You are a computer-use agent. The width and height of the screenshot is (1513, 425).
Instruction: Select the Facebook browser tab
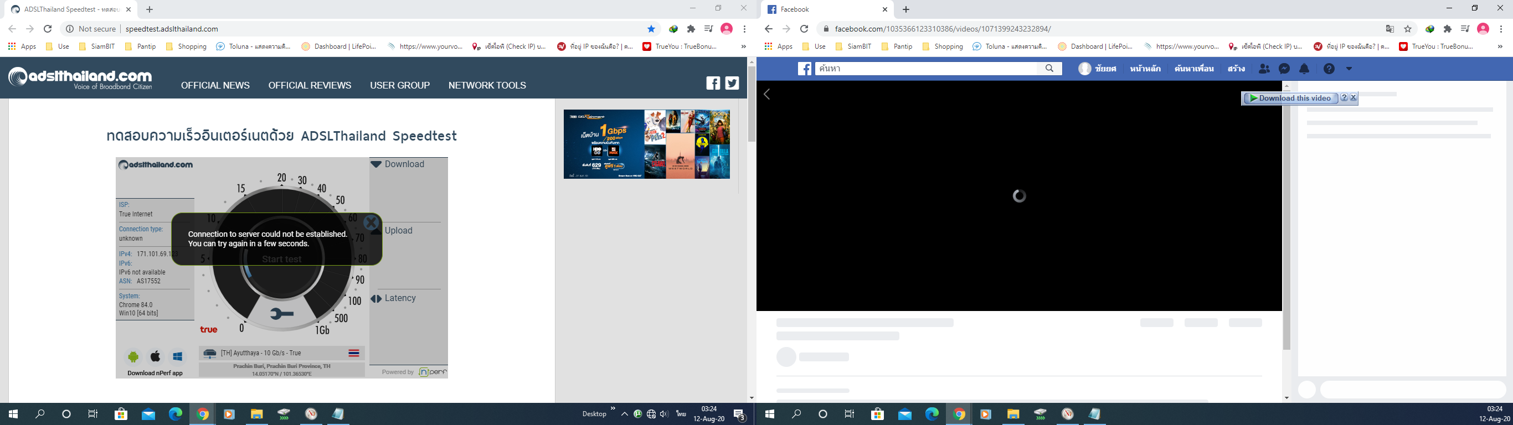click(827, 9)
